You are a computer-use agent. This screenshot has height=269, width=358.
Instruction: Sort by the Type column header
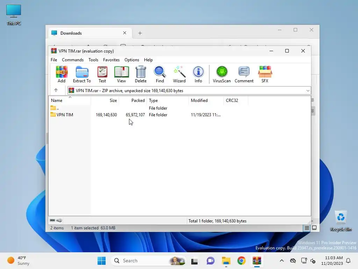pos(168,101)
